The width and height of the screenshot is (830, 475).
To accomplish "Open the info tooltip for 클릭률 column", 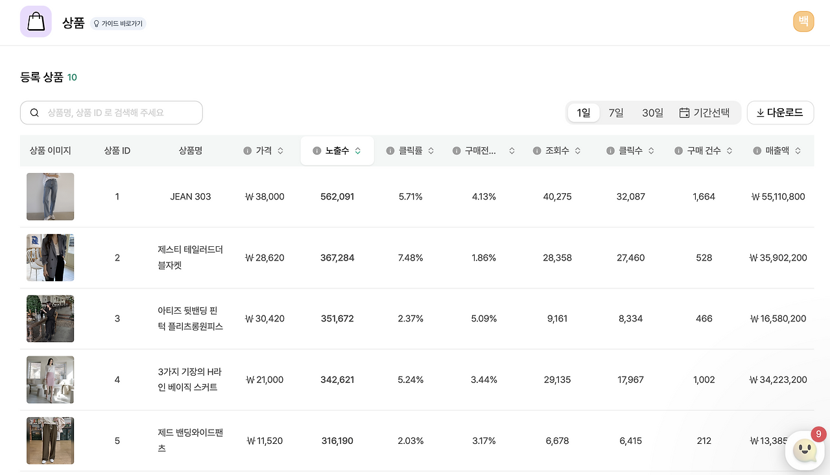I will tap(390, 150).
